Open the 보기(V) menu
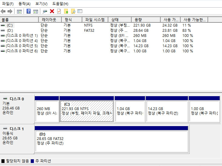 pyautogui.click(x=41, y=4)
